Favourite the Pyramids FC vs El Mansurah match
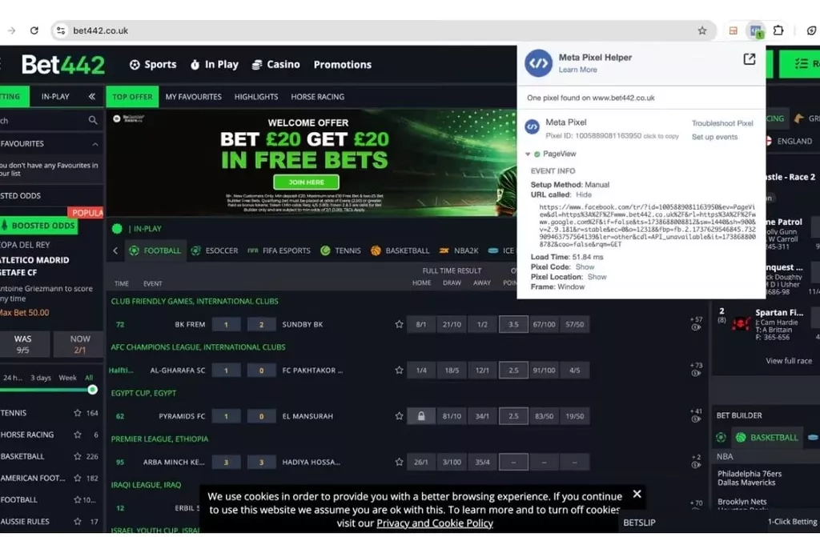This screenshot has width=820, height=537. pos(399,416)
